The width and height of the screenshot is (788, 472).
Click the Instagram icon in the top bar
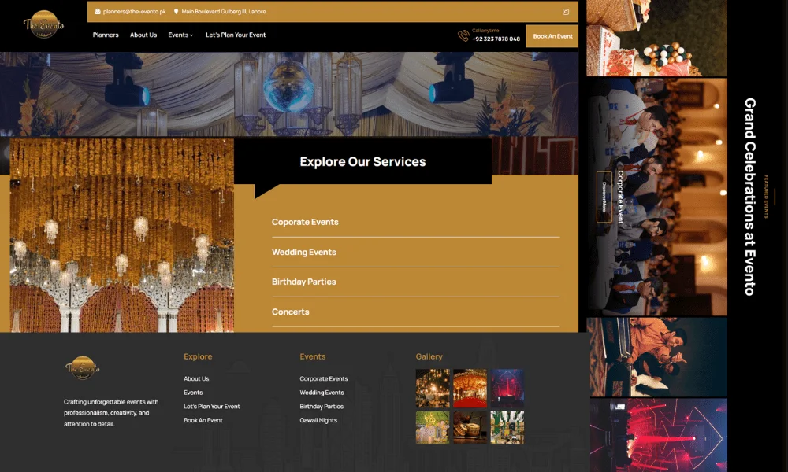pos(565,12)
